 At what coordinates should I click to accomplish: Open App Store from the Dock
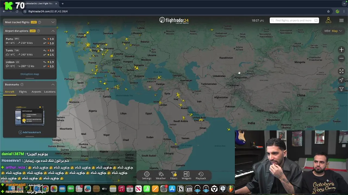point(172,189)
